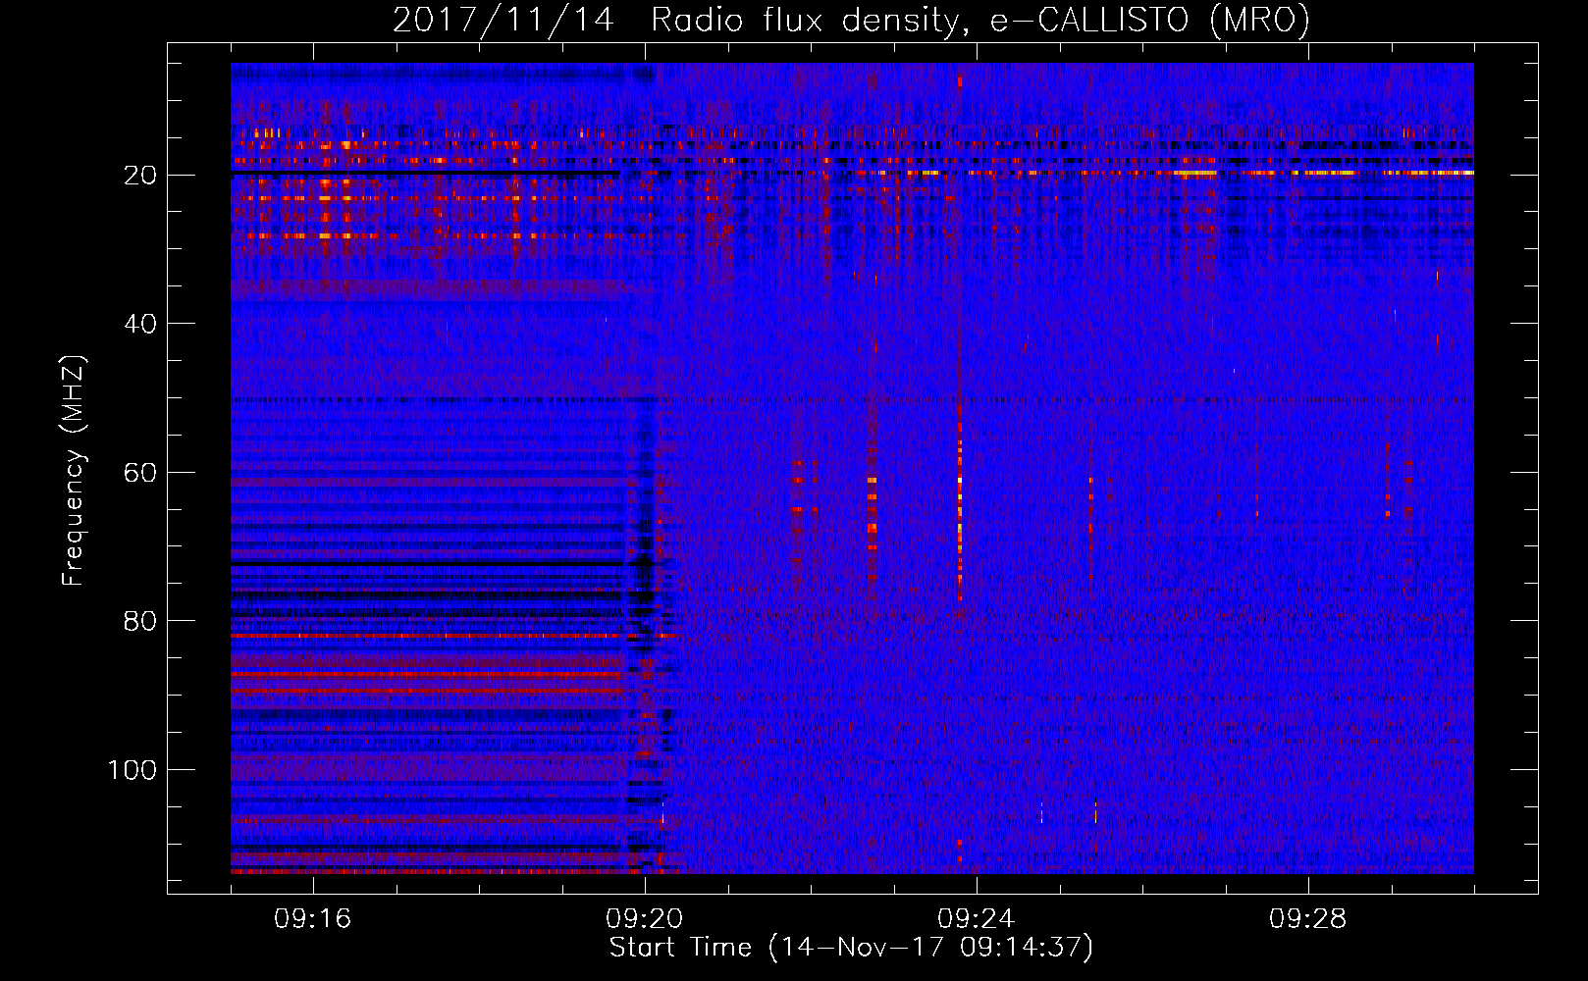
Task: Click the "40" frequency tick label
Action: tap(140, 324)
